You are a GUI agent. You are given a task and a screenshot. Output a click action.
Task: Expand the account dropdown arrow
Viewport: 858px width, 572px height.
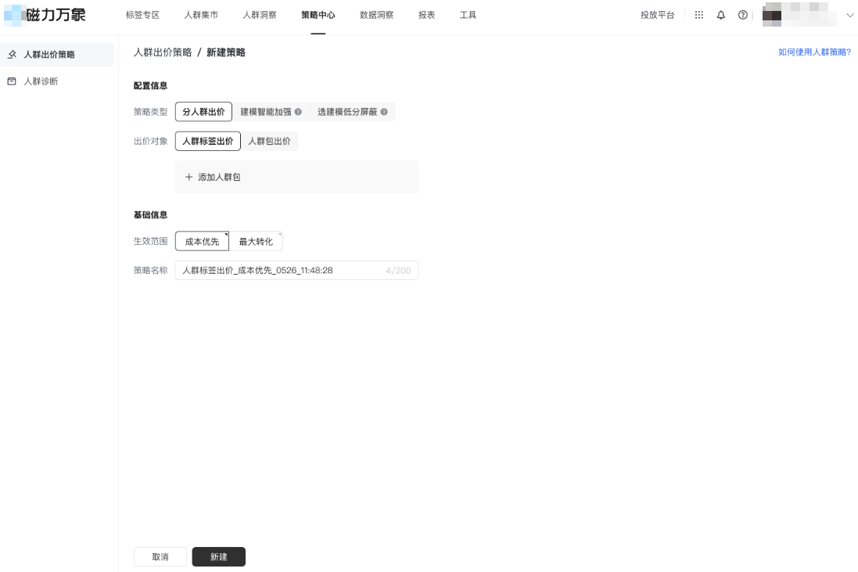(850, 16)
